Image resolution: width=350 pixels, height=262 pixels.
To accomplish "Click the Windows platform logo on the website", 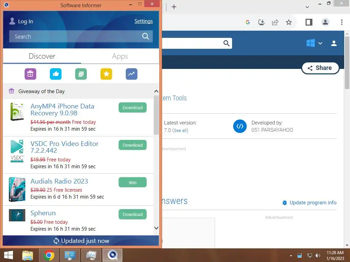I will tap(310, 43).
